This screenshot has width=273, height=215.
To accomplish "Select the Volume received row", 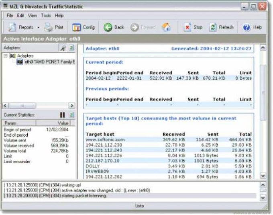I will (x=36, y=145).
